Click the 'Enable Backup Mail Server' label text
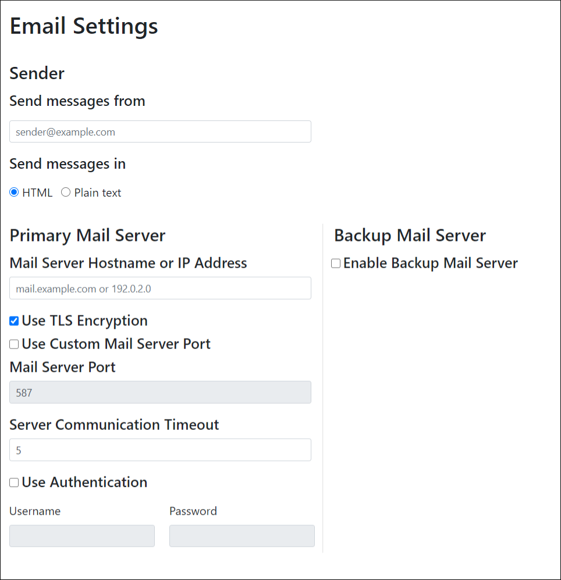Screen dimensions: 561x580 (x=430, y=263)
